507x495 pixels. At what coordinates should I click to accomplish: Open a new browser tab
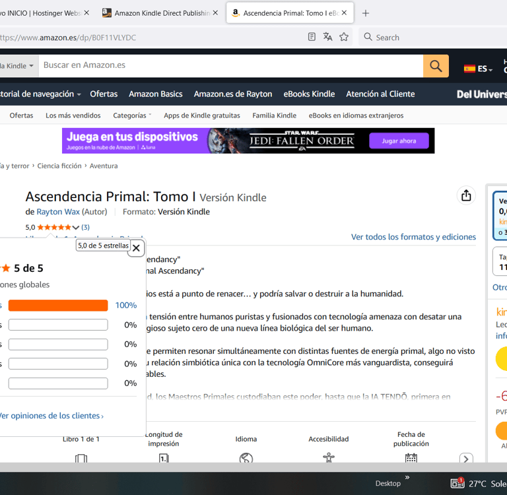[365, 13]
